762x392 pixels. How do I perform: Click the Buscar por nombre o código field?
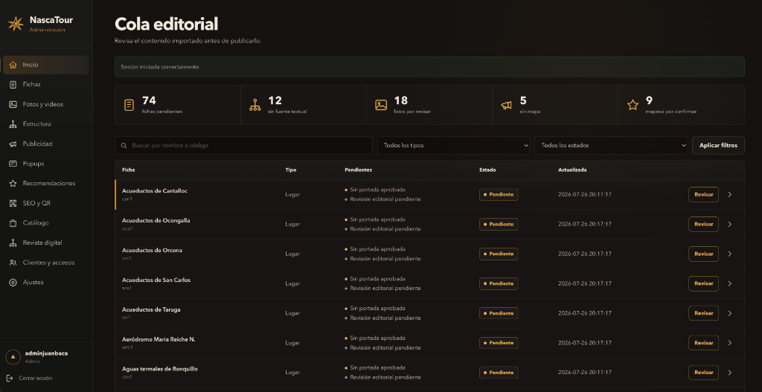[243, 145]
